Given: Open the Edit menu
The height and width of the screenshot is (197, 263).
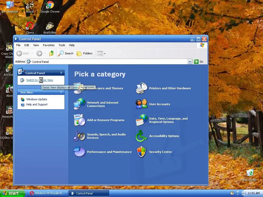Looking at the screenshot, I should click(x=27, y=45).
